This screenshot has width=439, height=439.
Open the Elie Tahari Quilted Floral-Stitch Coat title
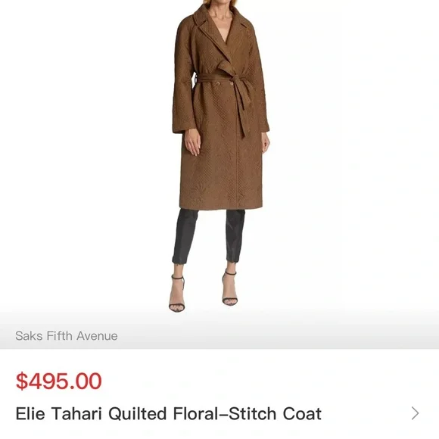(169, 413)
